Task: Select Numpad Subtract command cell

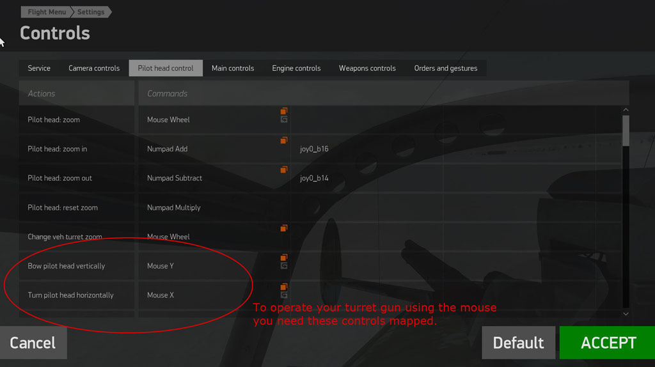Action: 214,178
